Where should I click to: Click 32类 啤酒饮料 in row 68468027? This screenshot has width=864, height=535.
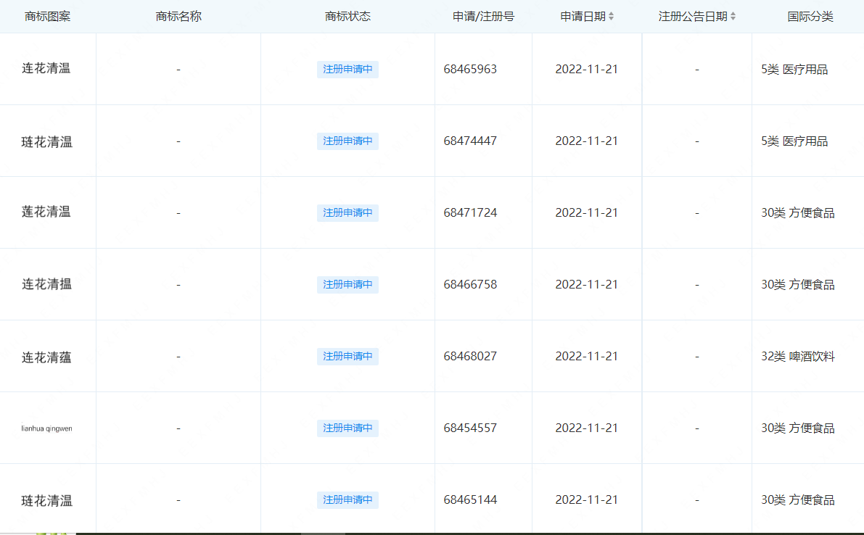[797, 357]
